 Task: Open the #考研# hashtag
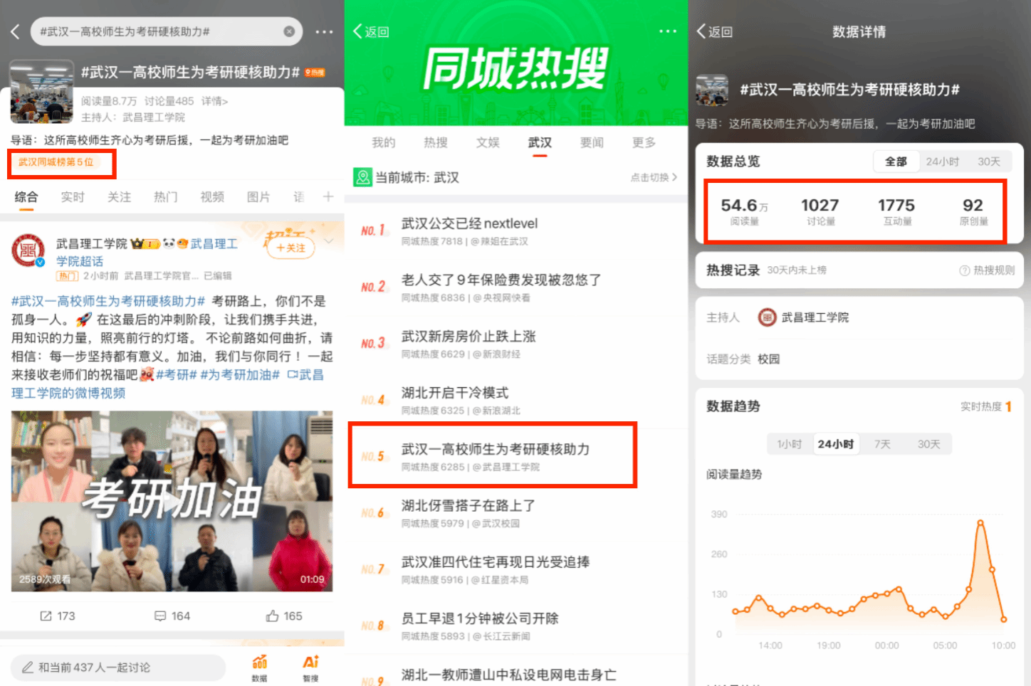click(x=177, y=374)
